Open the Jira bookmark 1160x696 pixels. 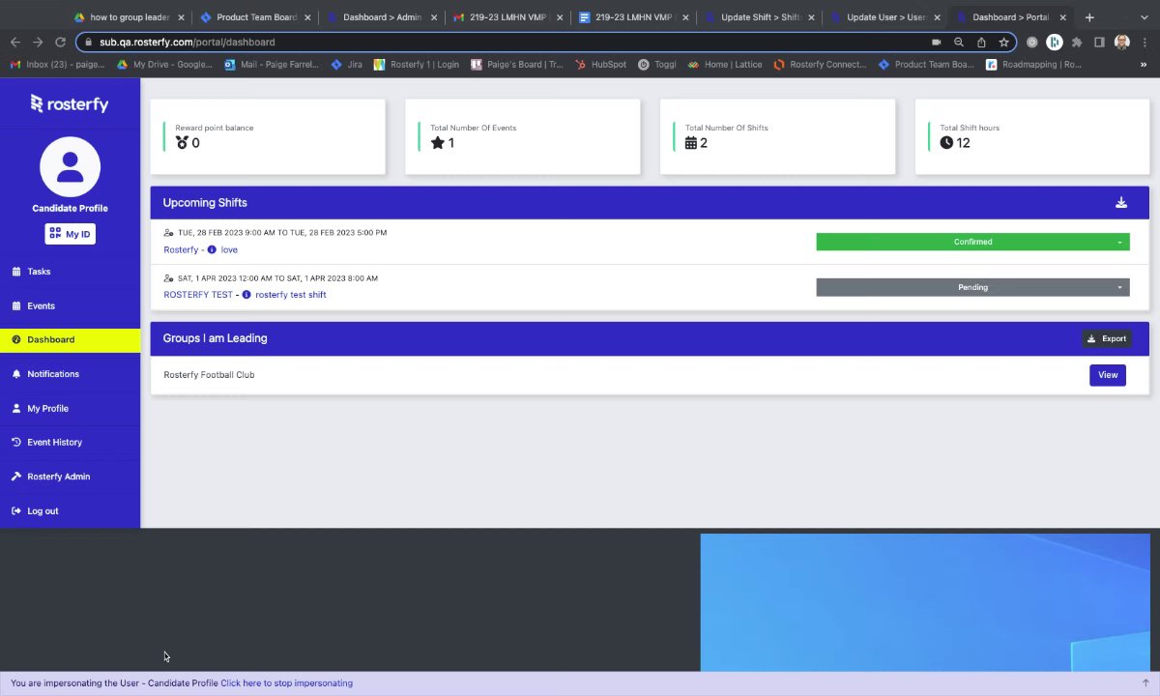347,65
